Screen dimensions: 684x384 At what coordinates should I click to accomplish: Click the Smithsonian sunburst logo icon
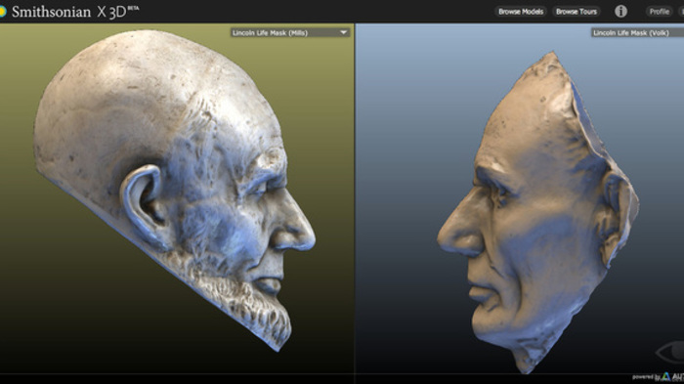coord(3,12)
